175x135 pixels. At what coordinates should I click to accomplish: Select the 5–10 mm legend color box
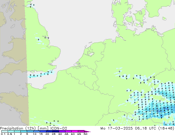pyautogui.click(x=30, y=131)
